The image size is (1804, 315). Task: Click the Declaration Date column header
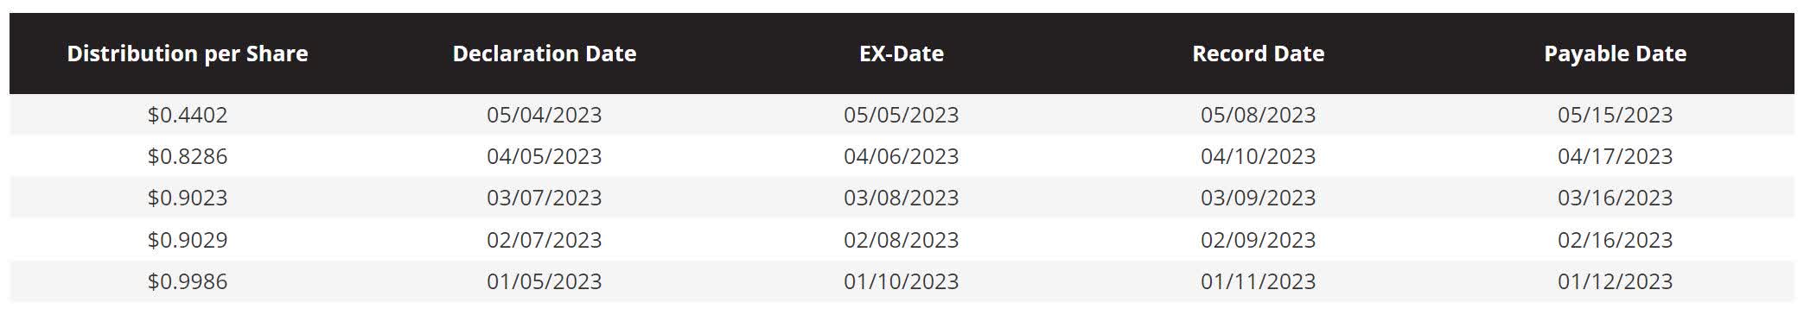click(x=545, y=54)
